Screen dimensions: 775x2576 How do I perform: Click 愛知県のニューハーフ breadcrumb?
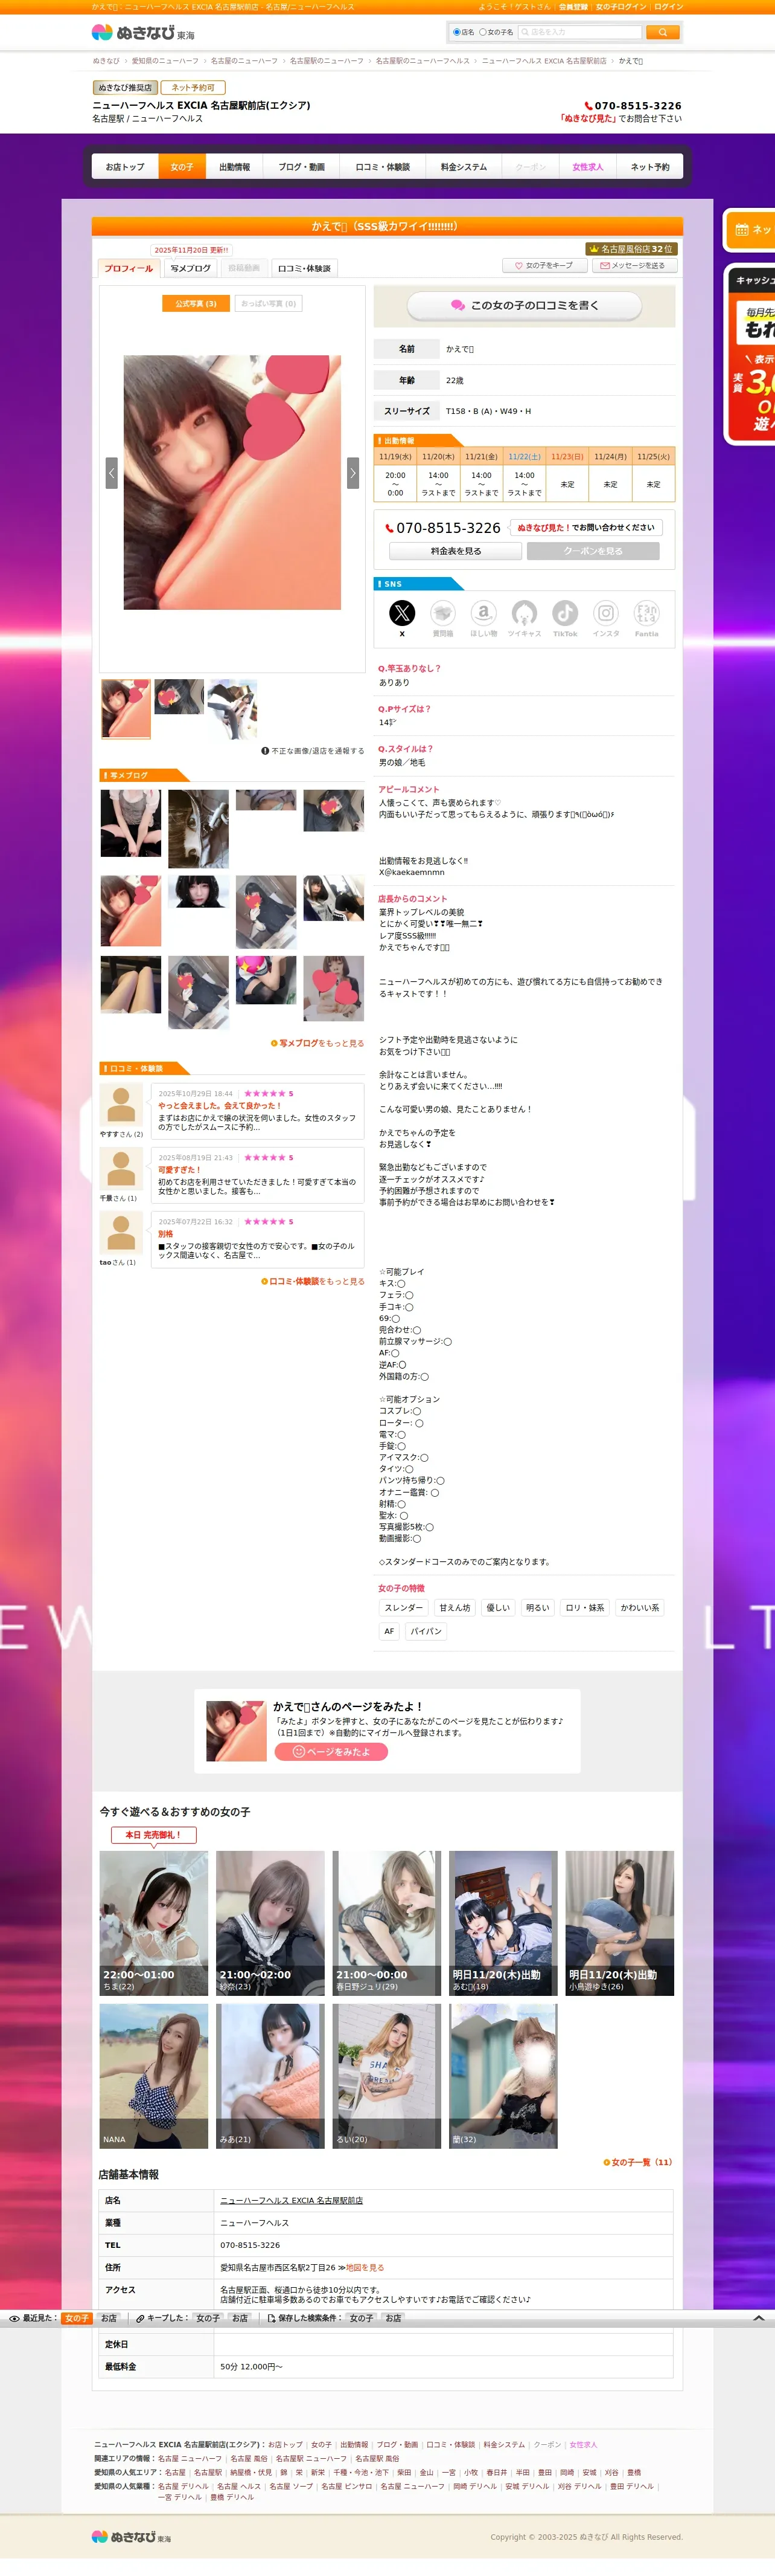coord(165,61)
